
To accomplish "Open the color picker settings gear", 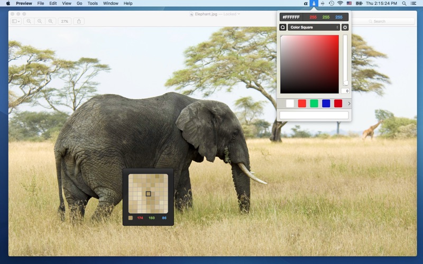I will pyautogui.click(x=345, y=27).
